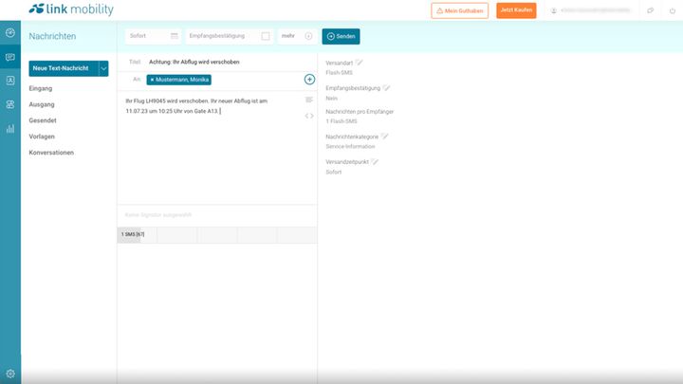
Task: Click the Senden button
Action: coord(341,36)
